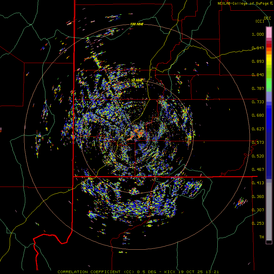Click the 0.840 legend value
Screen dimensions: 274x274
[258, 75]
